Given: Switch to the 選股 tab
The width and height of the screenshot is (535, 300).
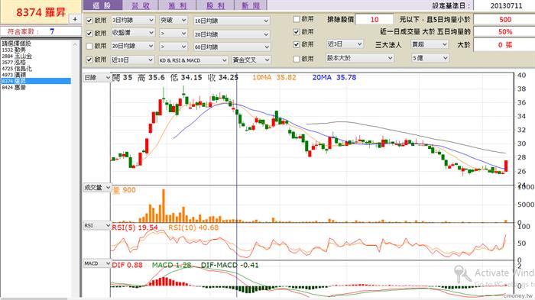Looking at the screenshot, I should click(102, 5).
